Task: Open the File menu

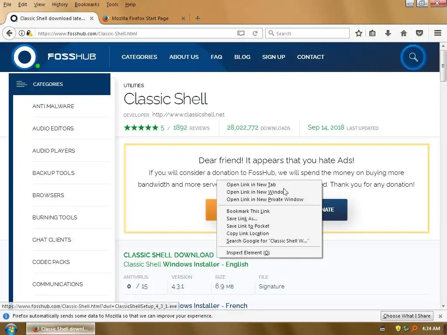Action: coord(7,4)
